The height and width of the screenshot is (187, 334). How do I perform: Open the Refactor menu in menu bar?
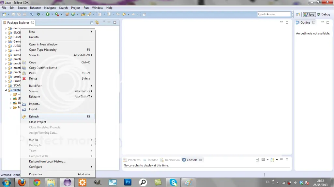click(35, 8)
